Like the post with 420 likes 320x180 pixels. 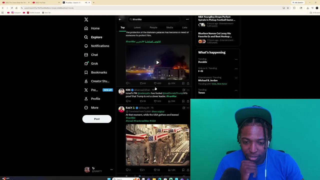click(x=157, y=83)
